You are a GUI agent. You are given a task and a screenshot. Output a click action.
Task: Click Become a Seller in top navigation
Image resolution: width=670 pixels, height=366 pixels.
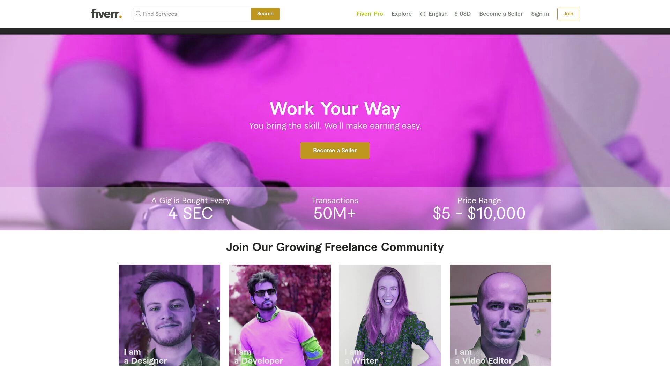501,14
